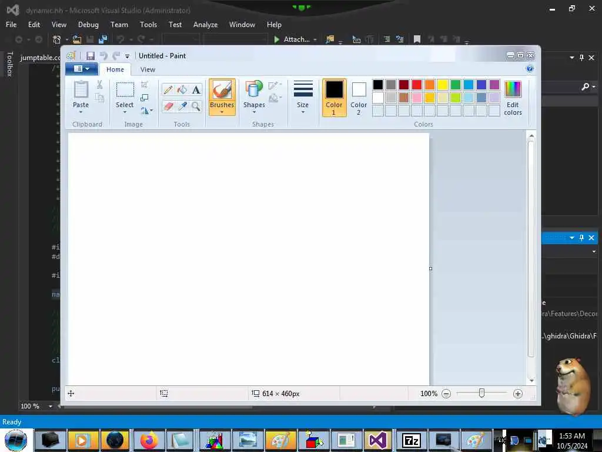Viewport: 602px width, 452px height.
Task: Click Edit colors rainbow icon
Action: [513, 98]
